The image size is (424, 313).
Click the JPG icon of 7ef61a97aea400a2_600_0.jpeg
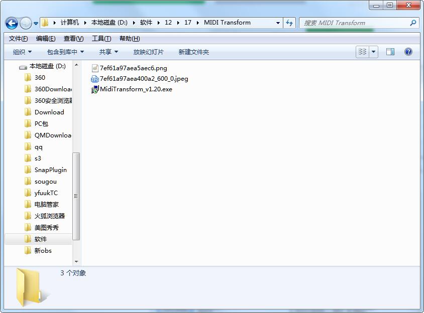(95, 79)
